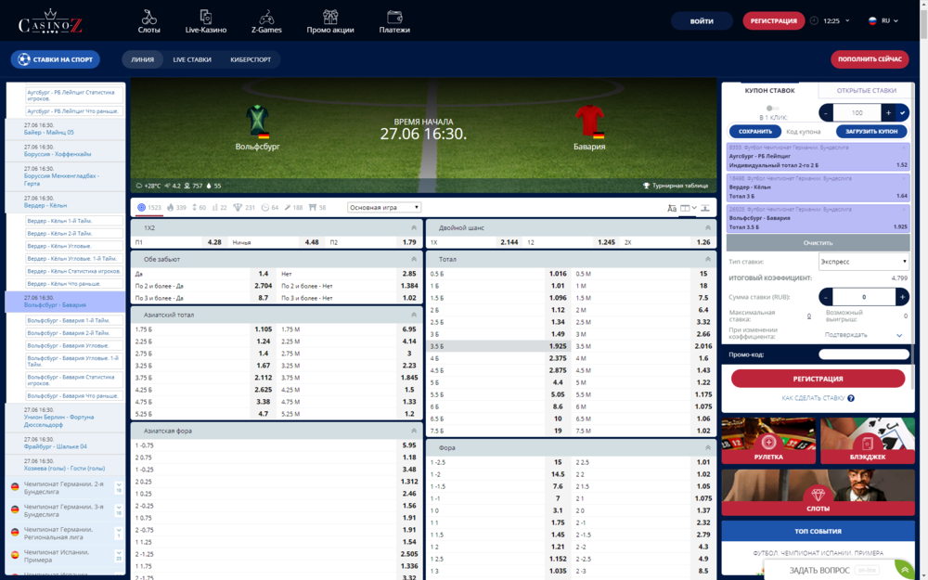Screen dimensions: 928x580
Task: Remove the Аугсбург - РБ Лейпциг bet from the coupon
Action: 904,148
